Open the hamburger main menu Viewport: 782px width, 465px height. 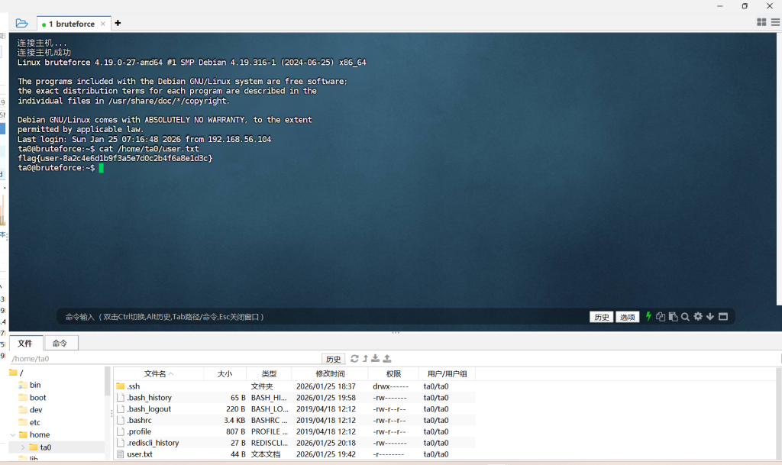pyautogui.click(x=774, y=22)
